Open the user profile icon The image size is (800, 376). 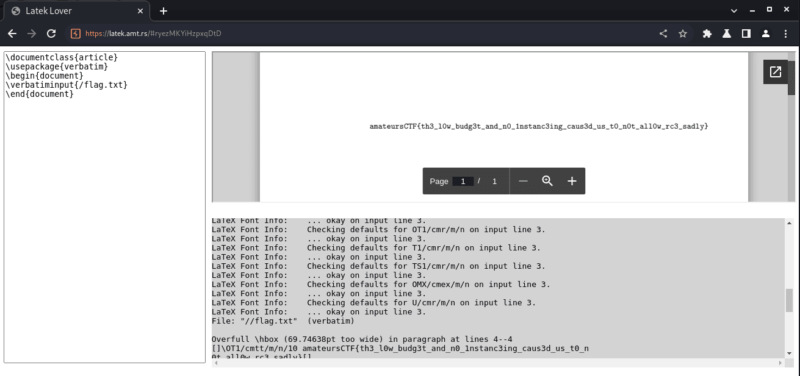[x=765, y=34]
